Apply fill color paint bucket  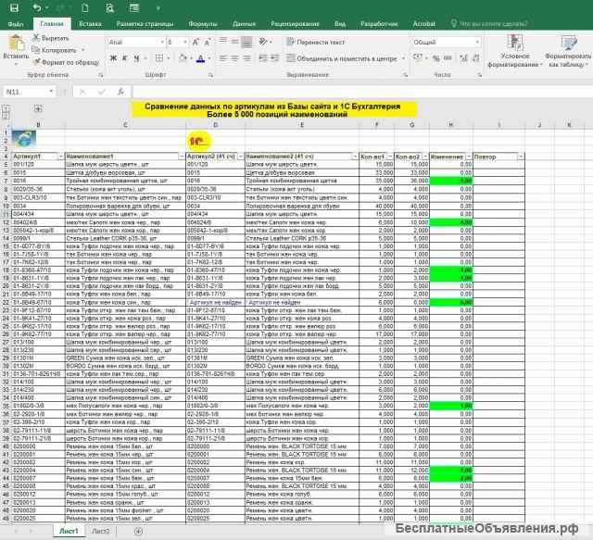183,58
